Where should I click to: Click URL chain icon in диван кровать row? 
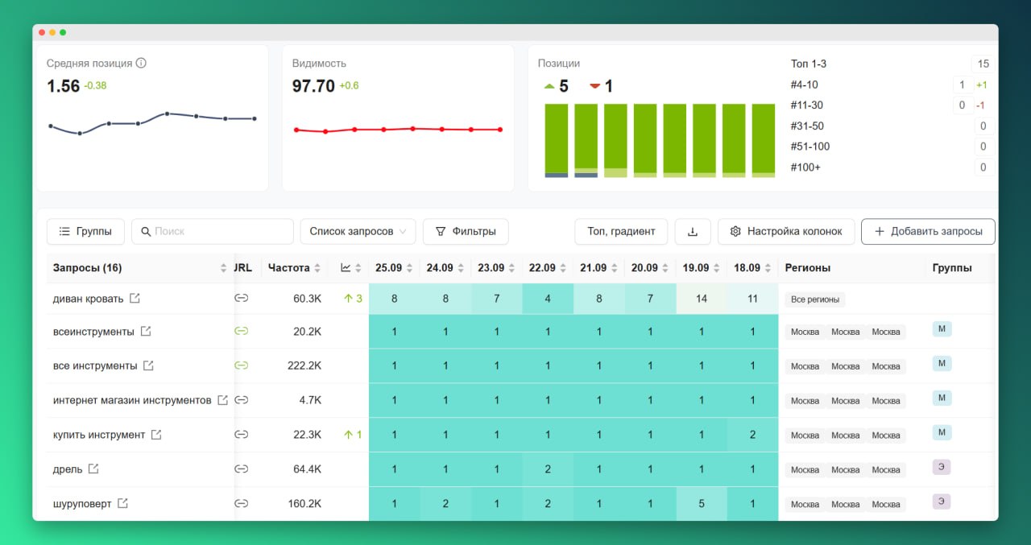(x=241, y=299)
